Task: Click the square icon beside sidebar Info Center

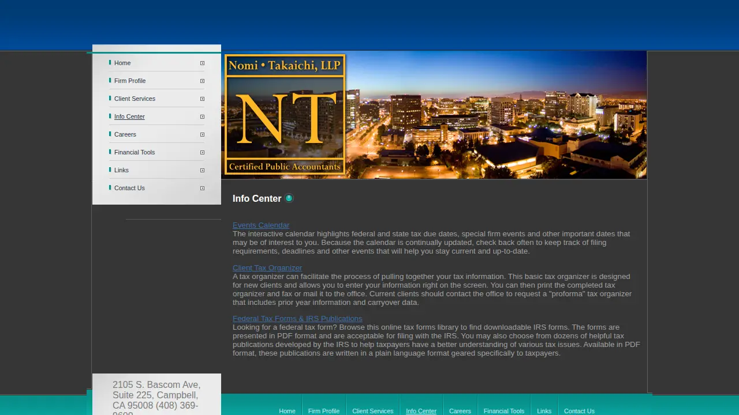Action: coord(202,117)
